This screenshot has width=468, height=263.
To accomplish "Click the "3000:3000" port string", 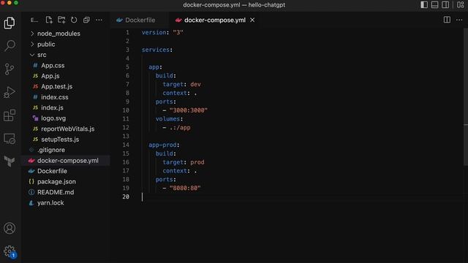I will tap(189, 110).
